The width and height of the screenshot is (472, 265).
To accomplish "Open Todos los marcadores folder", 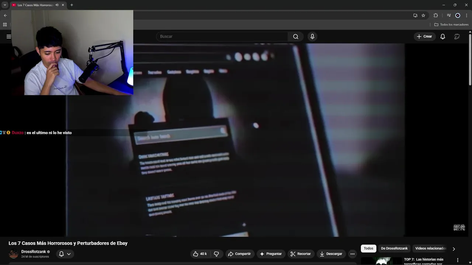I will coord(451,25).
